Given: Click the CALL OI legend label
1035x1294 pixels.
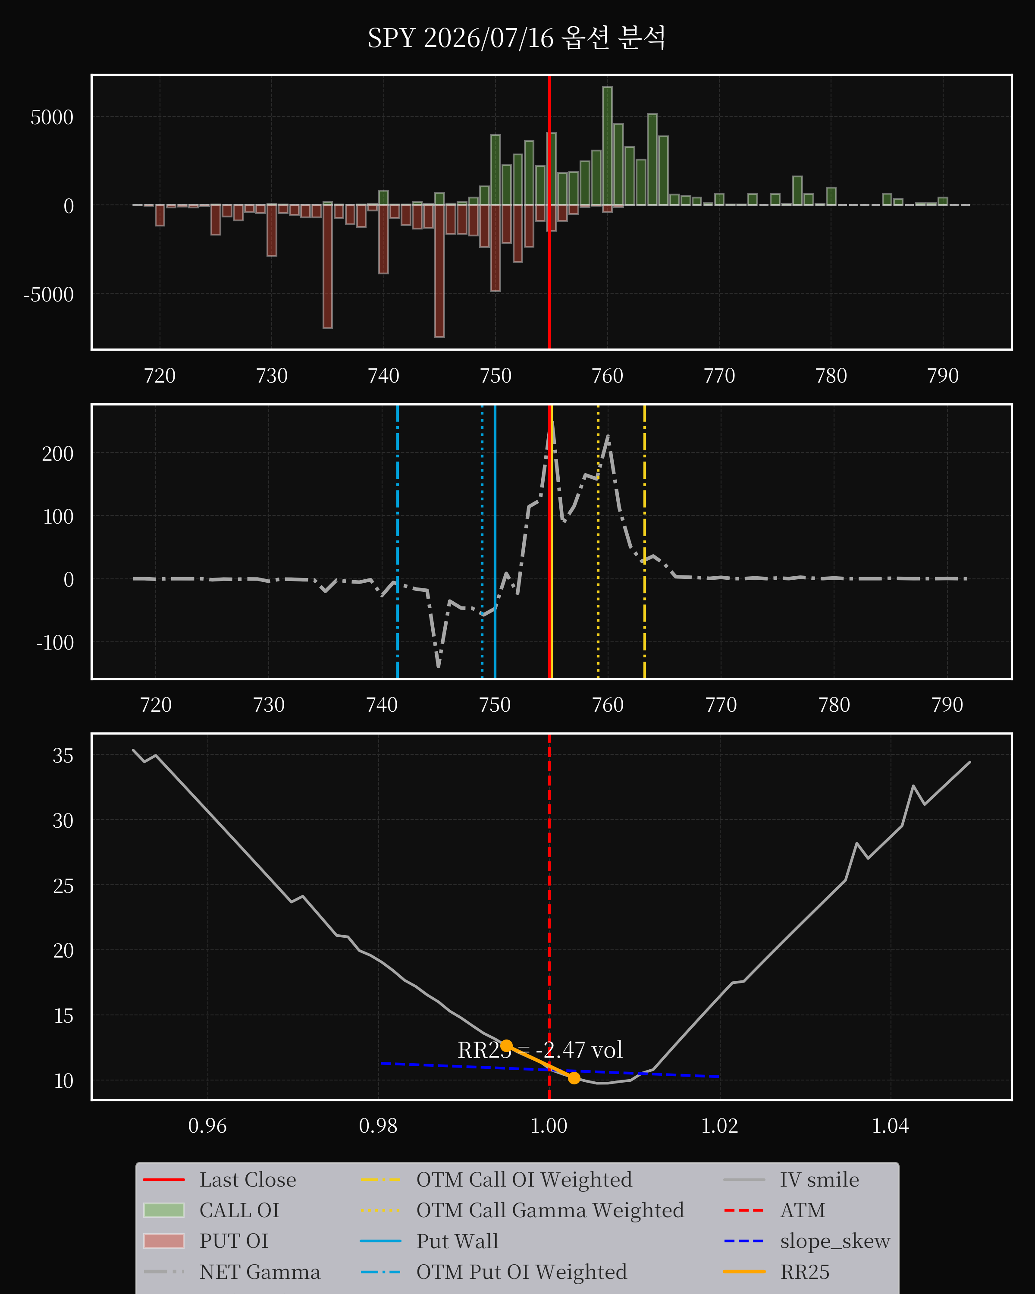Looking at the screenshot, I should [x=239, y=1211].
